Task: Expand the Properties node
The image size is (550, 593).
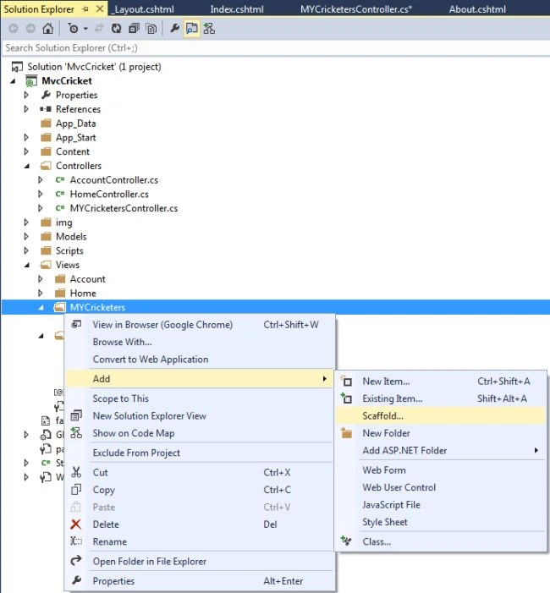Action: (x=26, y=95)
